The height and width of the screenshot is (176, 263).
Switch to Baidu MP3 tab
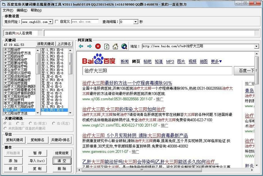(x=170, y=61)
